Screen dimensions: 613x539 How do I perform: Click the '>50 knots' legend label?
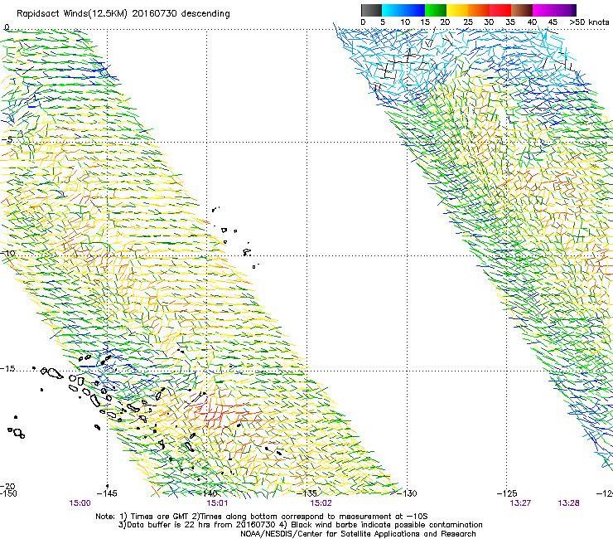pyautogui.click(x=589, y=22)
